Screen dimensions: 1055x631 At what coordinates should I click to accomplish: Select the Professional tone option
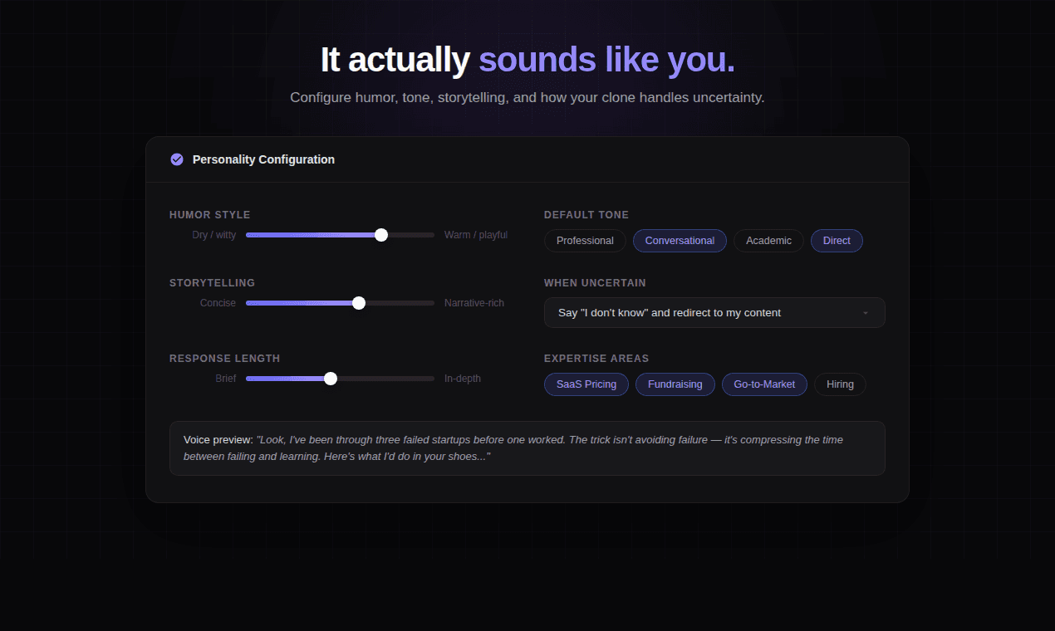pyautogui.click(x=585, y=240)
